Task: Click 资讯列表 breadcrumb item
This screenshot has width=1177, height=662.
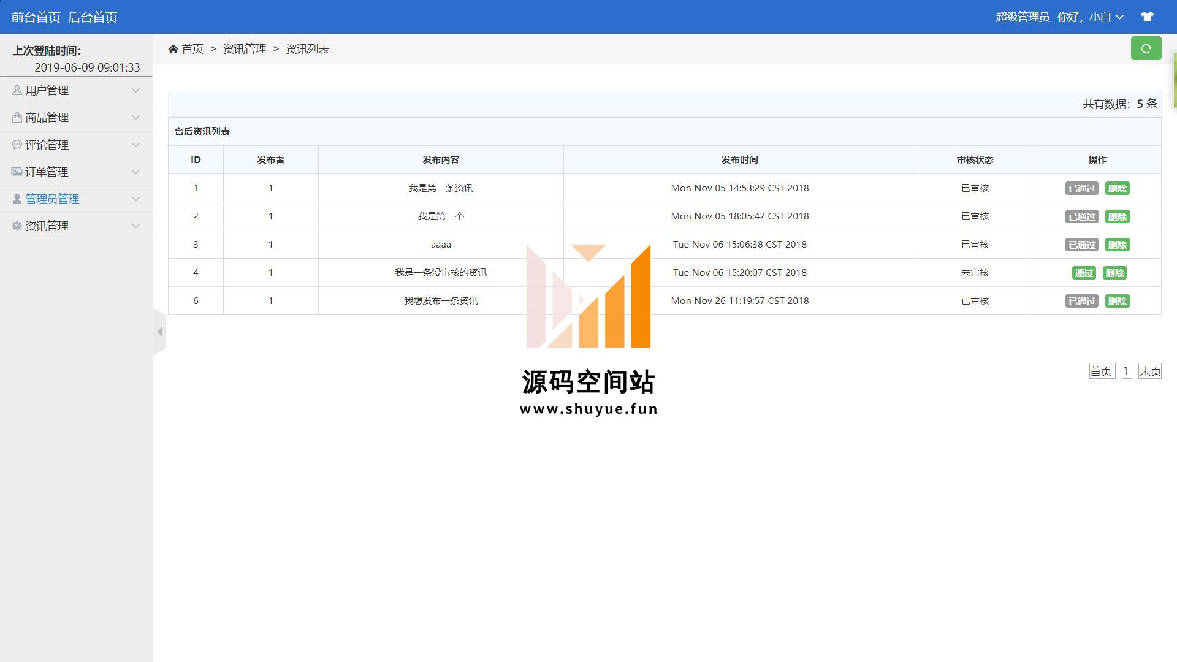Action: pos(308,49)
